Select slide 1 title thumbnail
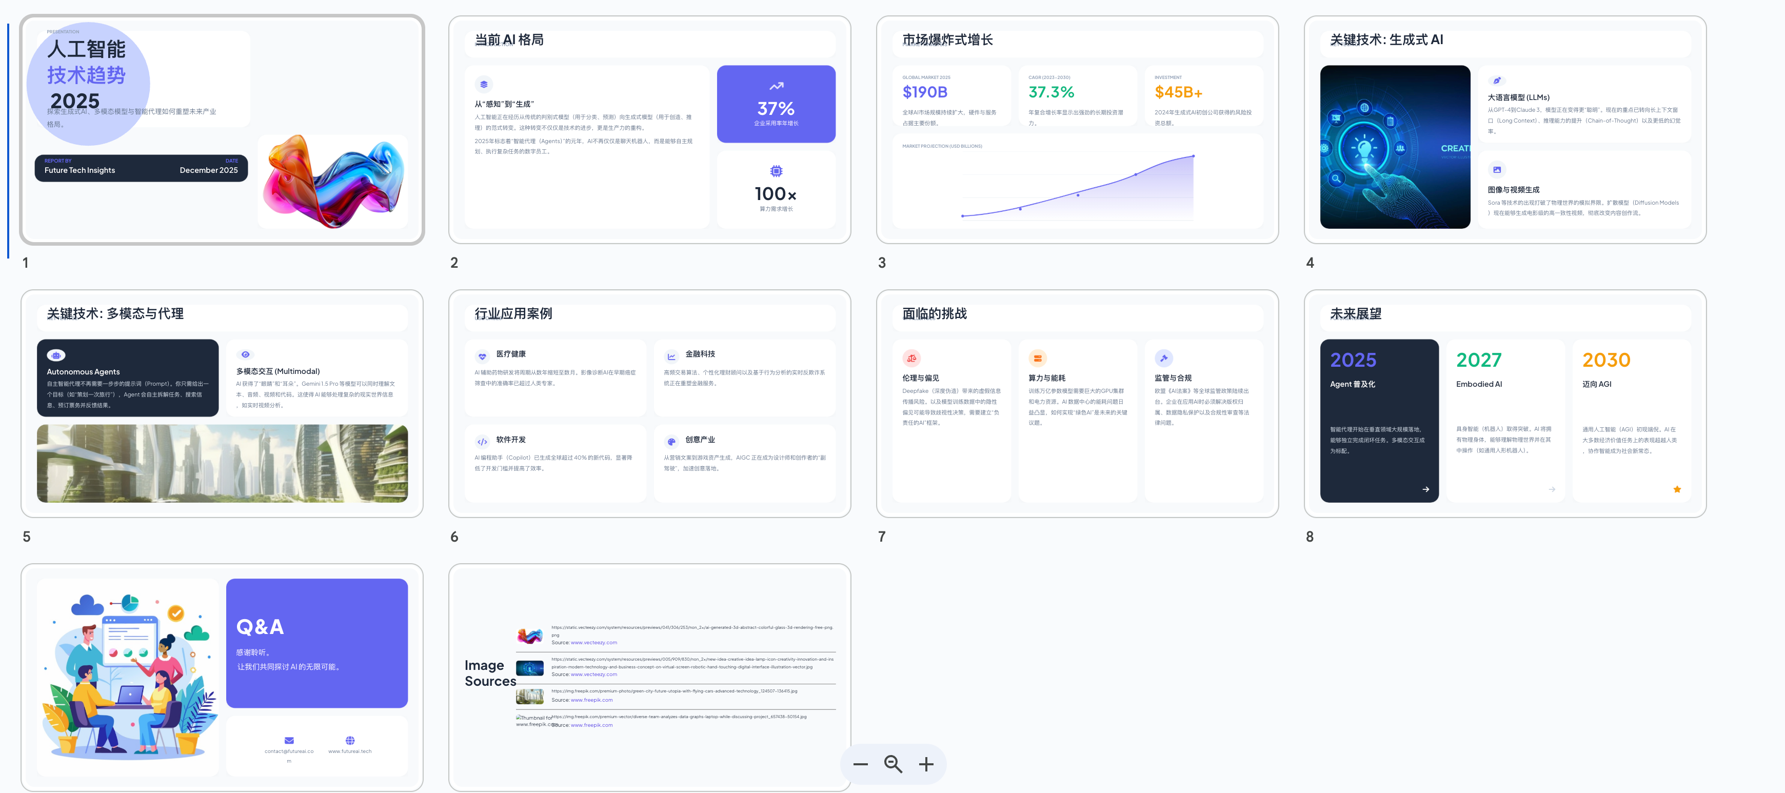 pyautogui.click(x=222, y=130)
